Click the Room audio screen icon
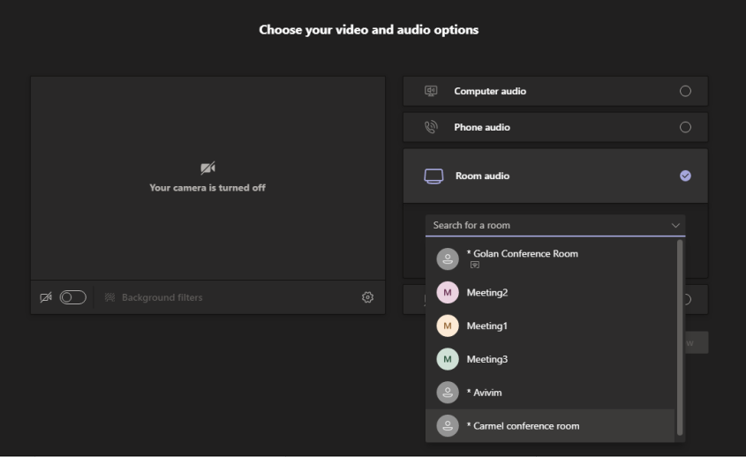This screenshot has height=457, width=746. coord(433,176)
